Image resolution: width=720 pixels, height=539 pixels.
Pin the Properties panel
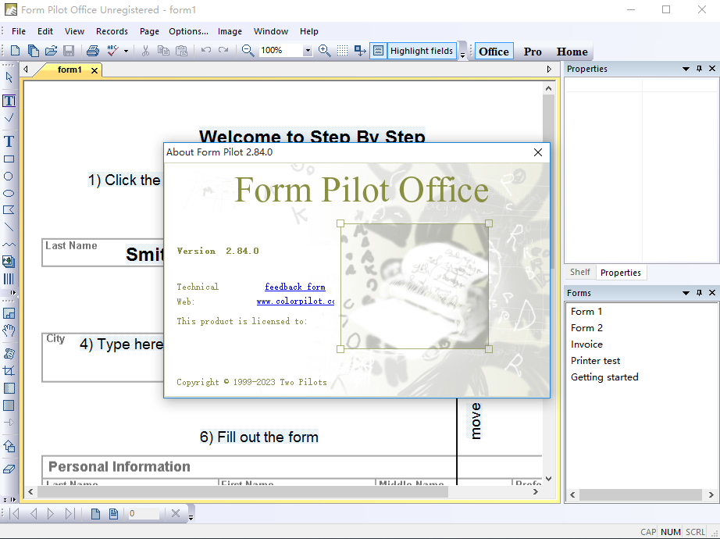[699, 69]
